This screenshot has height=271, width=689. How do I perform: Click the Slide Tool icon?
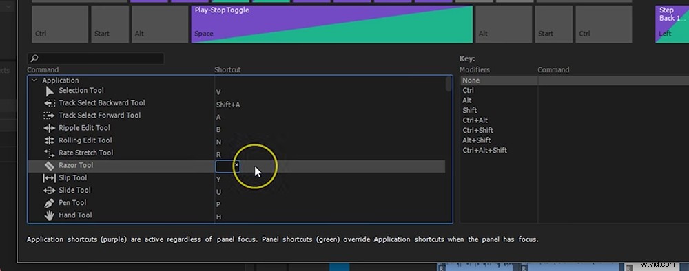(x=49, y=191)
